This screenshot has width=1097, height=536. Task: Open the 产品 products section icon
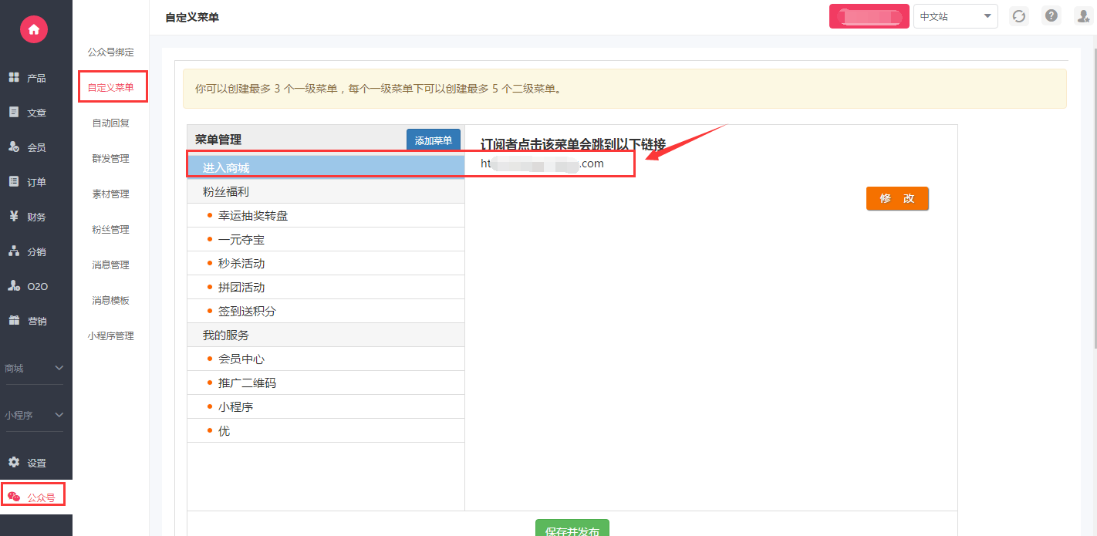tap(14, 78)
